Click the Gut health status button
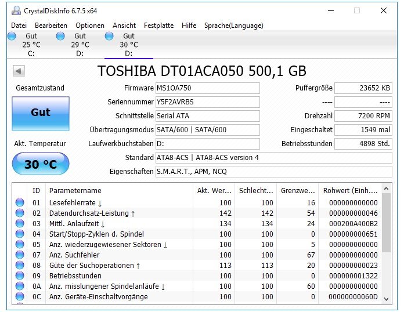The width and height of the screenshot is (404, 312). point(41,114)
